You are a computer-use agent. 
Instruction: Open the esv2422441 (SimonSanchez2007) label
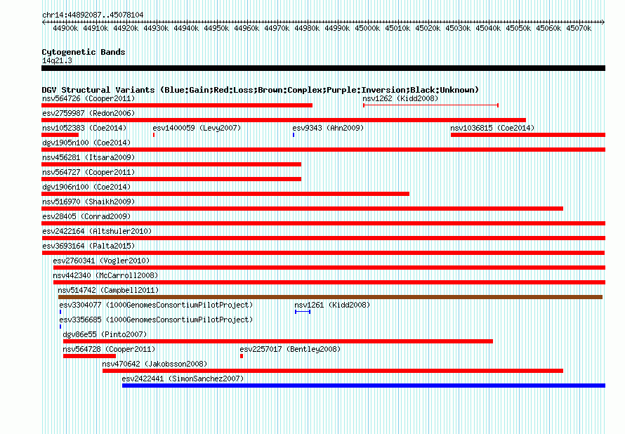183,379
